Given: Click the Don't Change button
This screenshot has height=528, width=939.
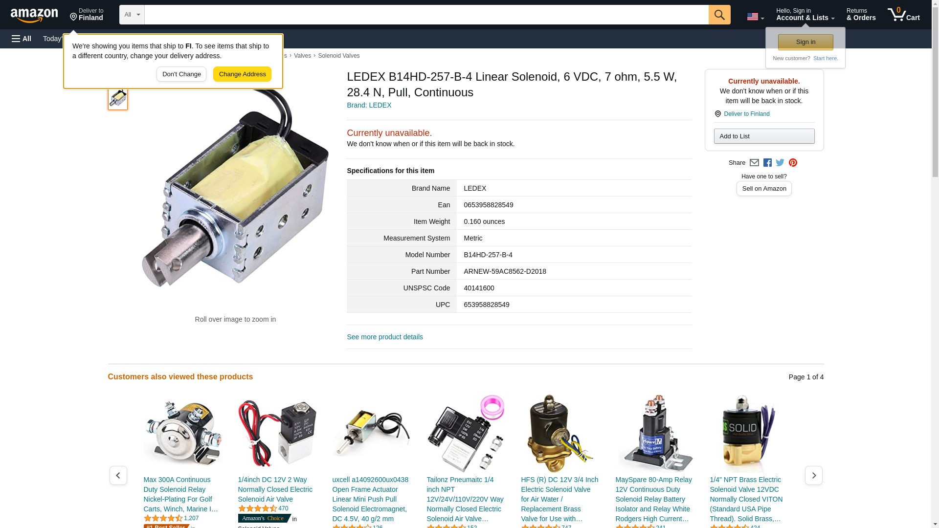Looking at the screenshot, I should click(x=181, y=74).
